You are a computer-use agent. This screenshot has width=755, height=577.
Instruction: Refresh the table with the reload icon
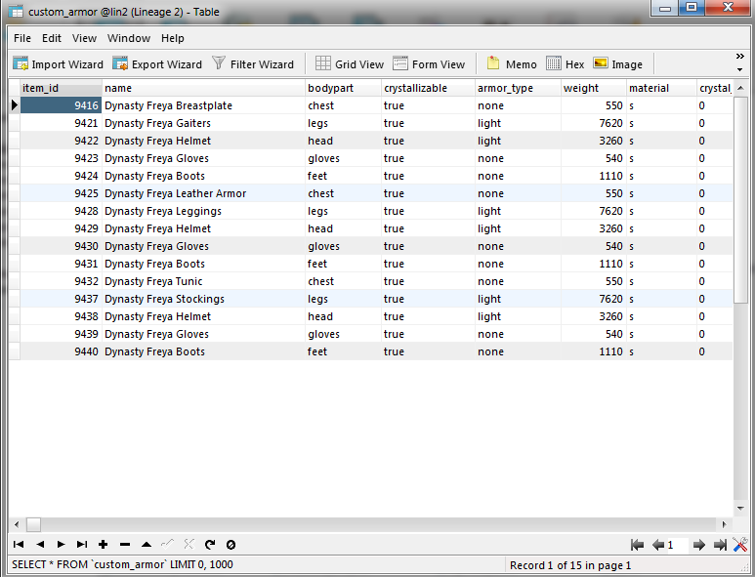[209, 544]
